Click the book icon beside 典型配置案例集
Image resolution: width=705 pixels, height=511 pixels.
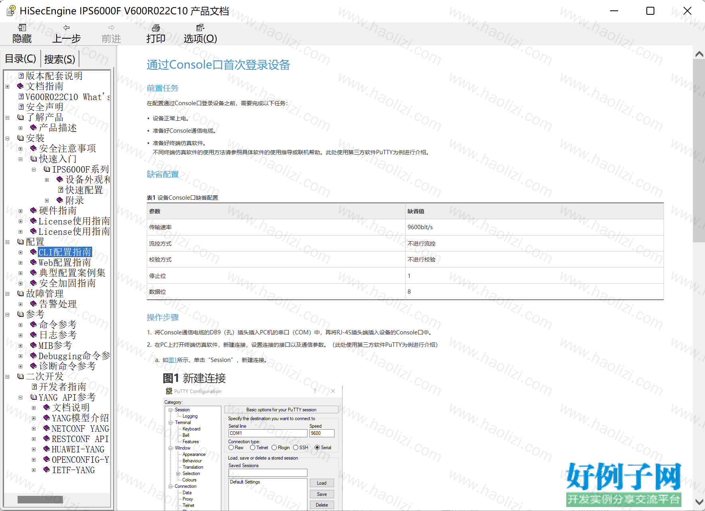tap(34, 273)
